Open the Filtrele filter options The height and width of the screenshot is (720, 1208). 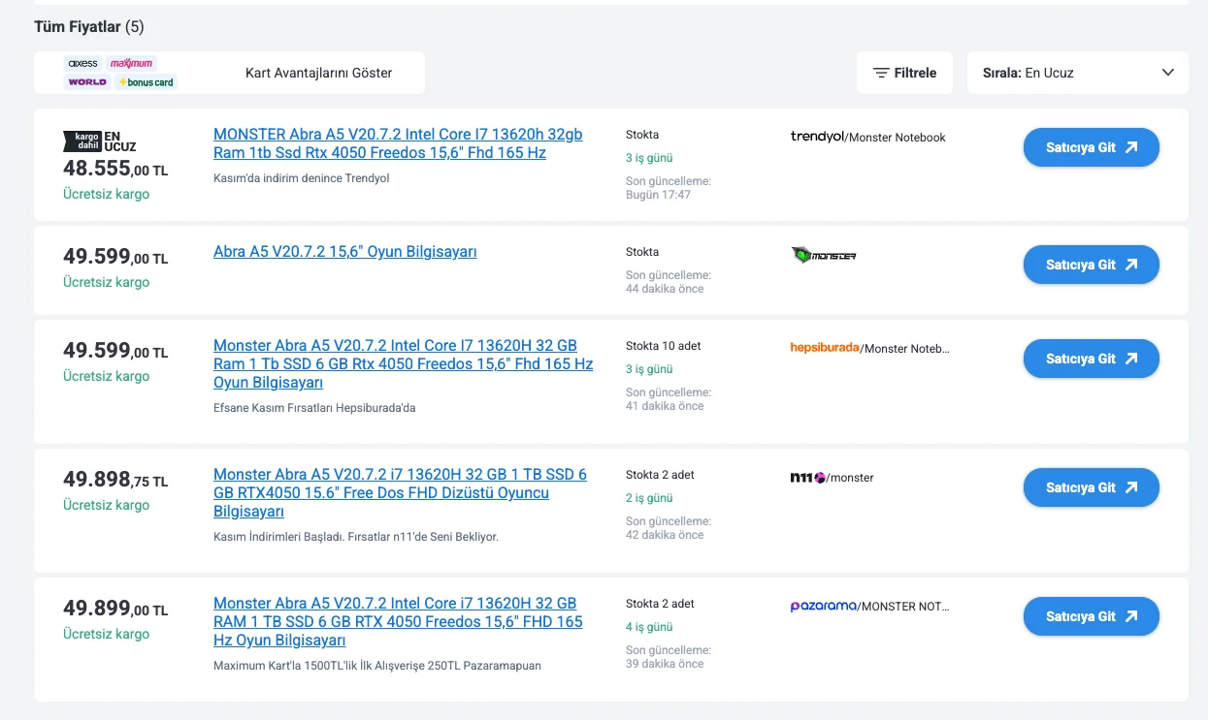pos(904,73)
